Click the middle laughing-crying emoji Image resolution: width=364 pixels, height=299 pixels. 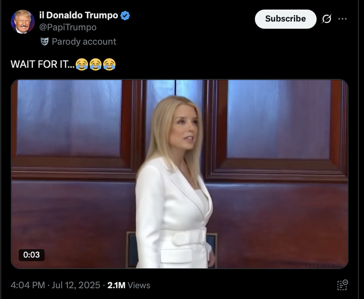[96, 64]
